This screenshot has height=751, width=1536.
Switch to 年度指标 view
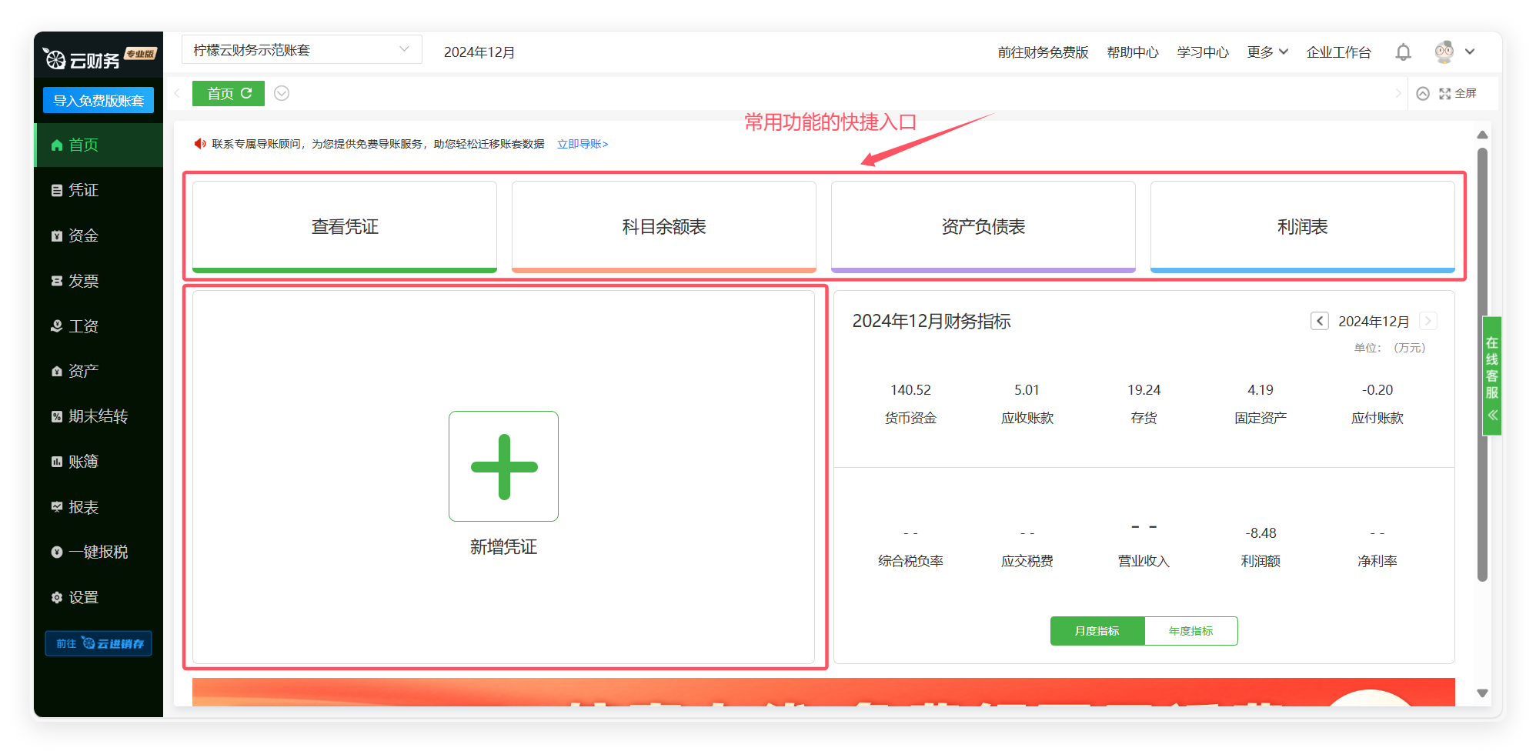pos(1190,631)
